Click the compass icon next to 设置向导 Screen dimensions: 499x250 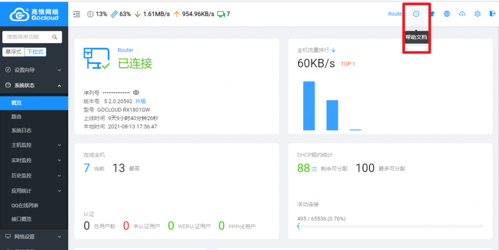point(8,70)
